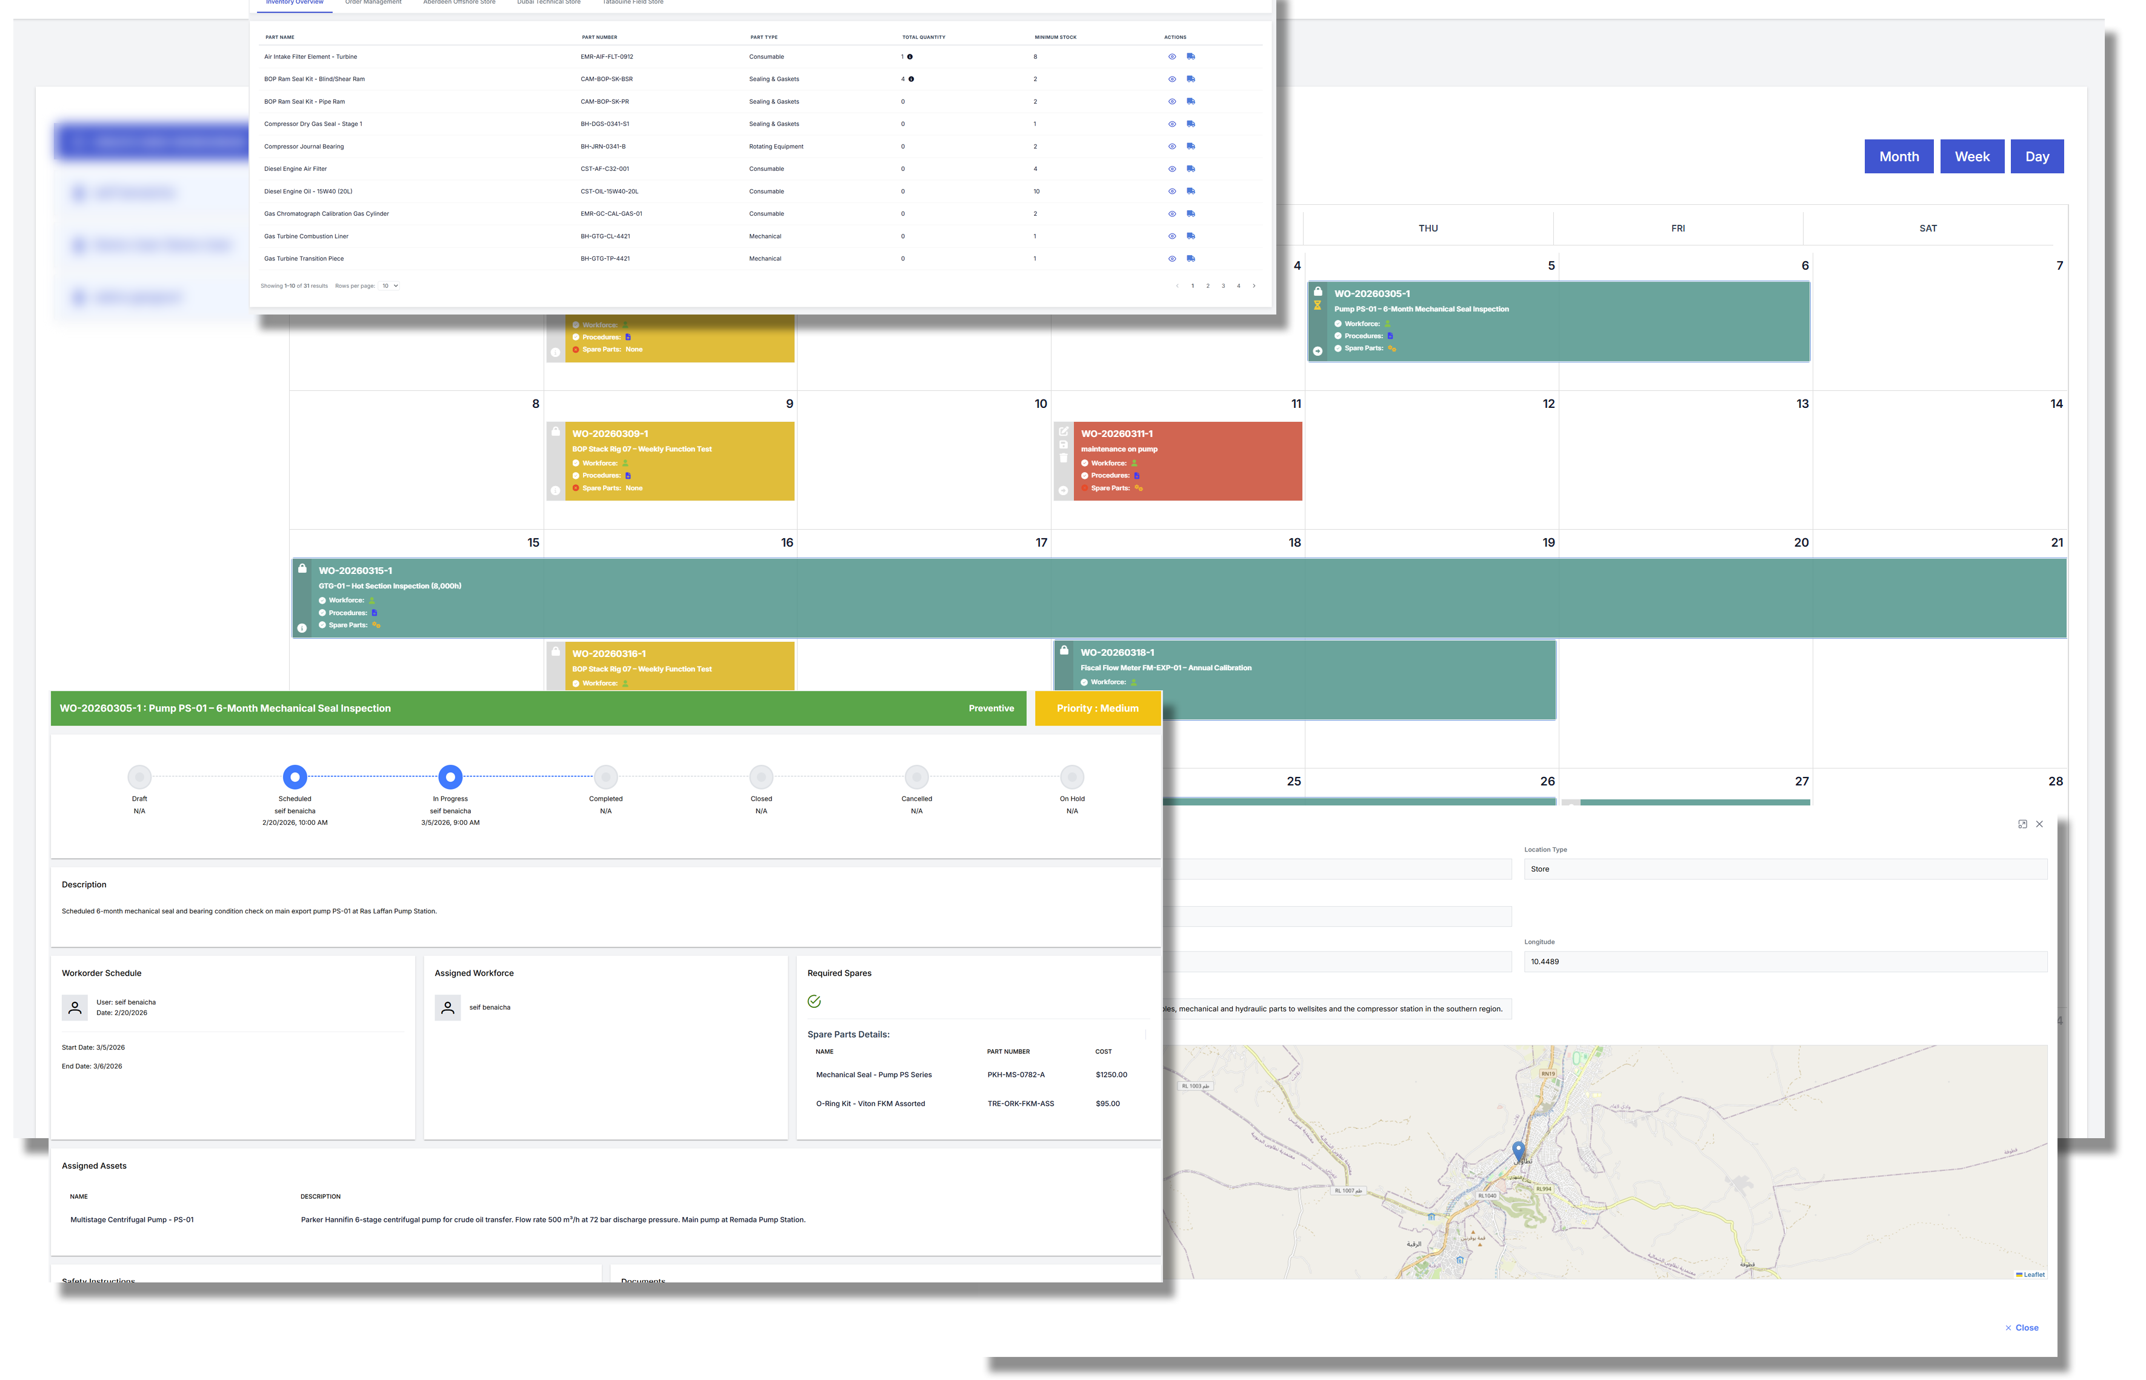This screenshot has height=1380, width=2146.
Task: Click lock icon on WO-20260309-1 card
Action: point(556,431)
